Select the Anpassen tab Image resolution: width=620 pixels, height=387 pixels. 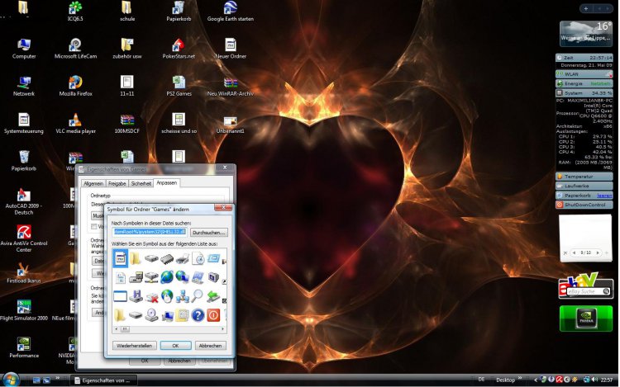click(166, 182)
